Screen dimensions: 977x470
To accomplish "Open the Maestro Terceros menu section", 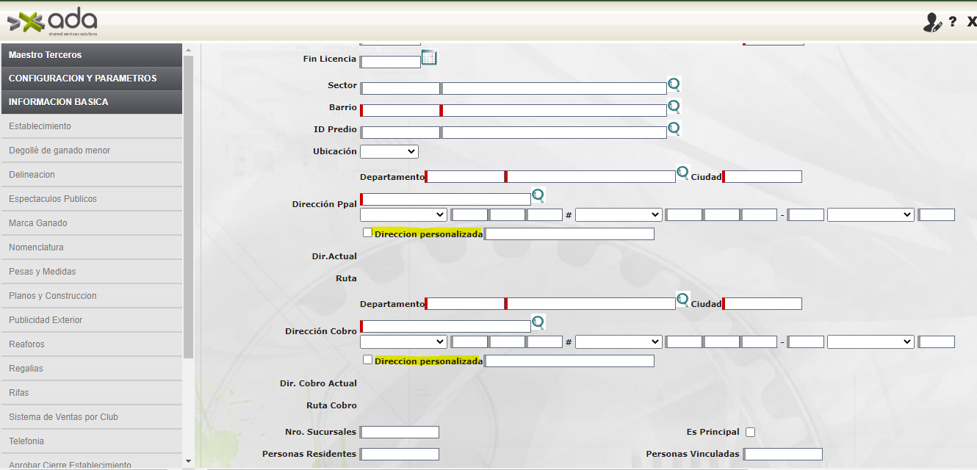I will point(91,55).
